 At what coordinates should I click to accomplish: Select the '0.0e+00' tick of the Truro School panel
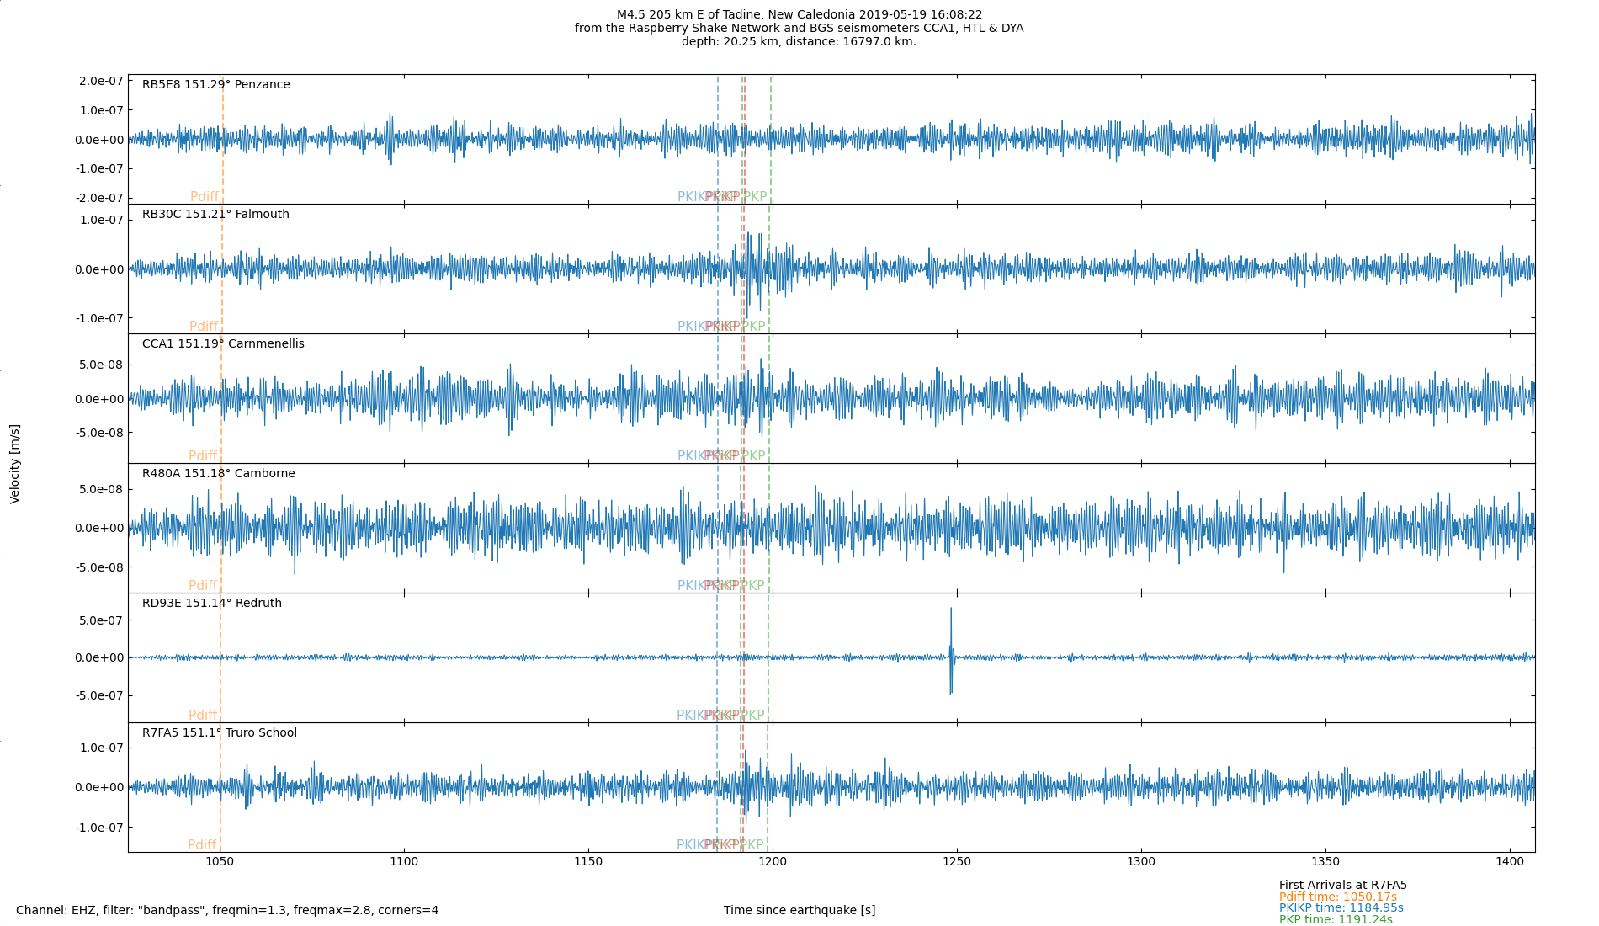(99, 788)
